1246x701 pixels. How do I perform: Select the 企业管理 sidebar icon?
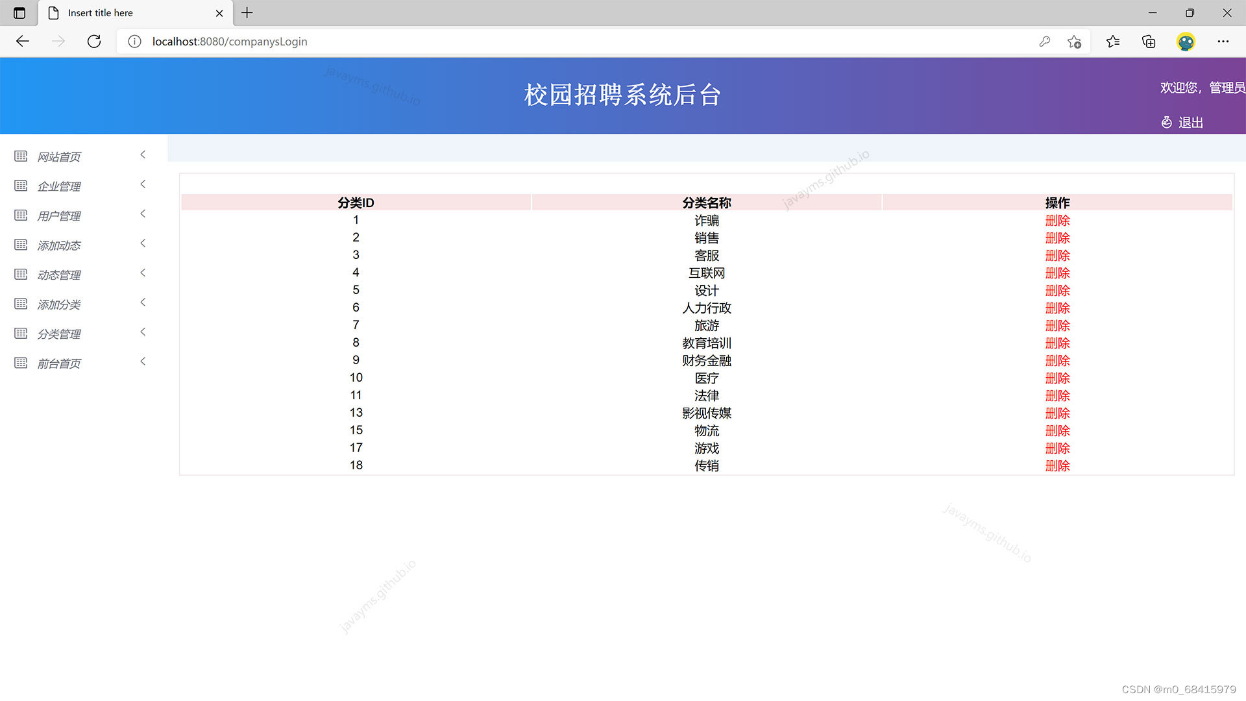coord(20,186)
